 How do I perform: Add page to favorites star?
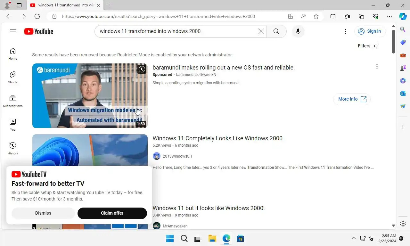tap(316, 16)
